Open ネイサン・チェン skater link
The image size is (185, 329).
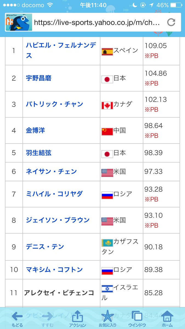coord(51,172)
